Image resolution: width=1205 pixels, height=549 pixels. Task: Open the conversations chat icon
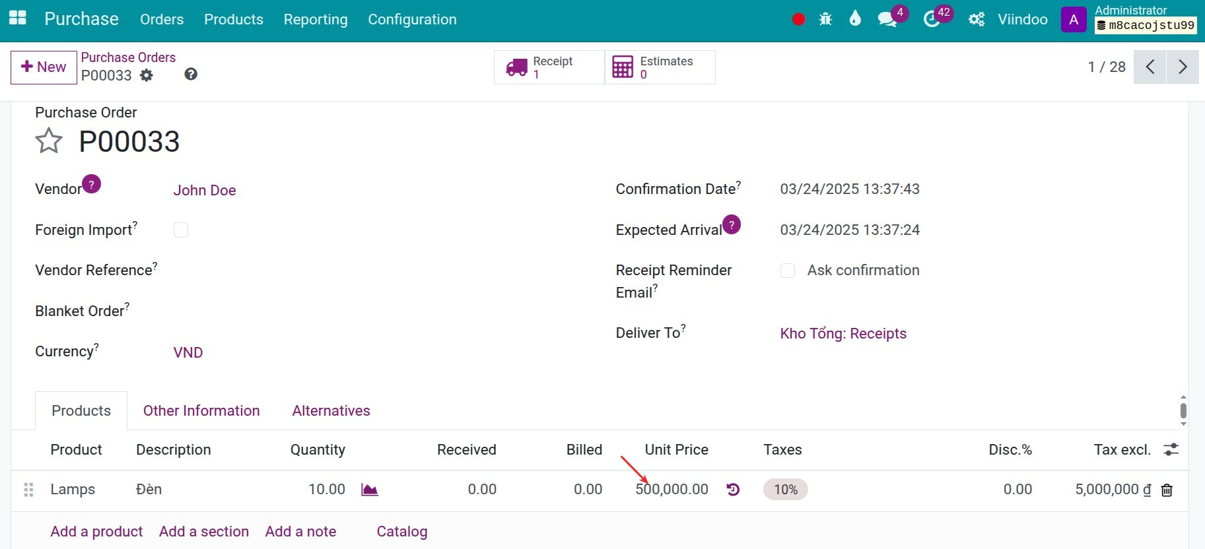(887, 19)
